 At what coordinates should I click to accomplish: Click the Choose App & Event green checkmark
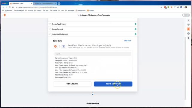(135, 24)
